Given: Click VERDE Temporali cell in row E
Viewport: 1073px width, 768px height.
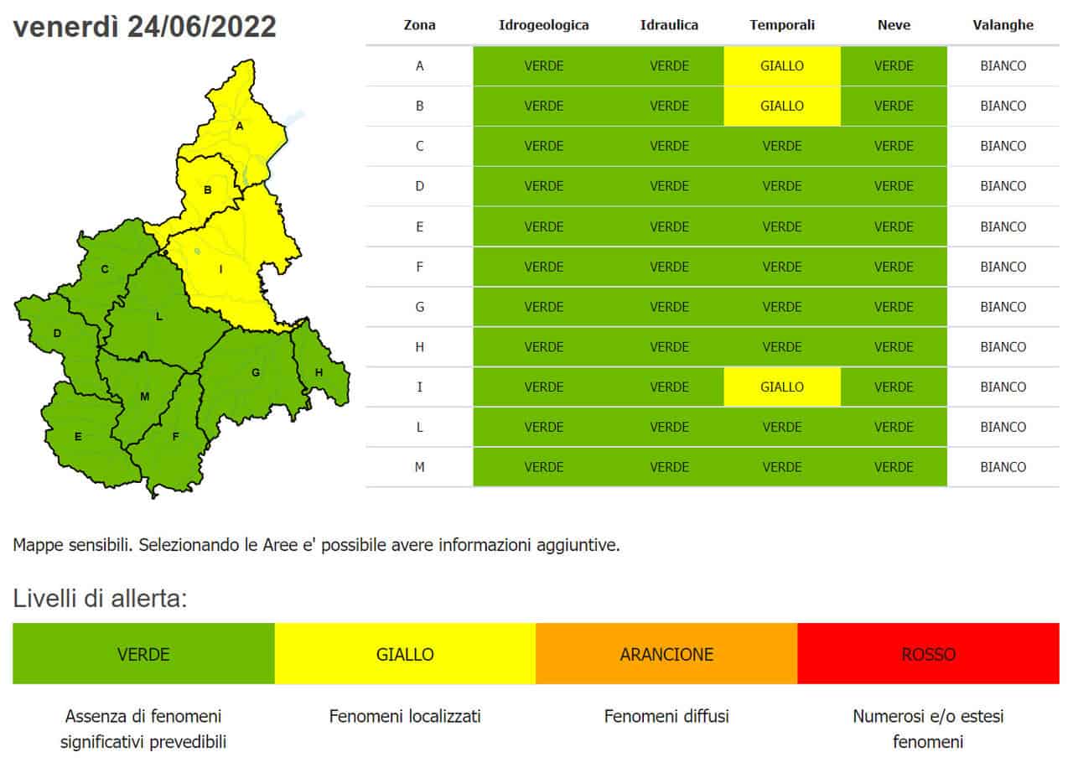Looking at the screenshot, I should point(782,226).
